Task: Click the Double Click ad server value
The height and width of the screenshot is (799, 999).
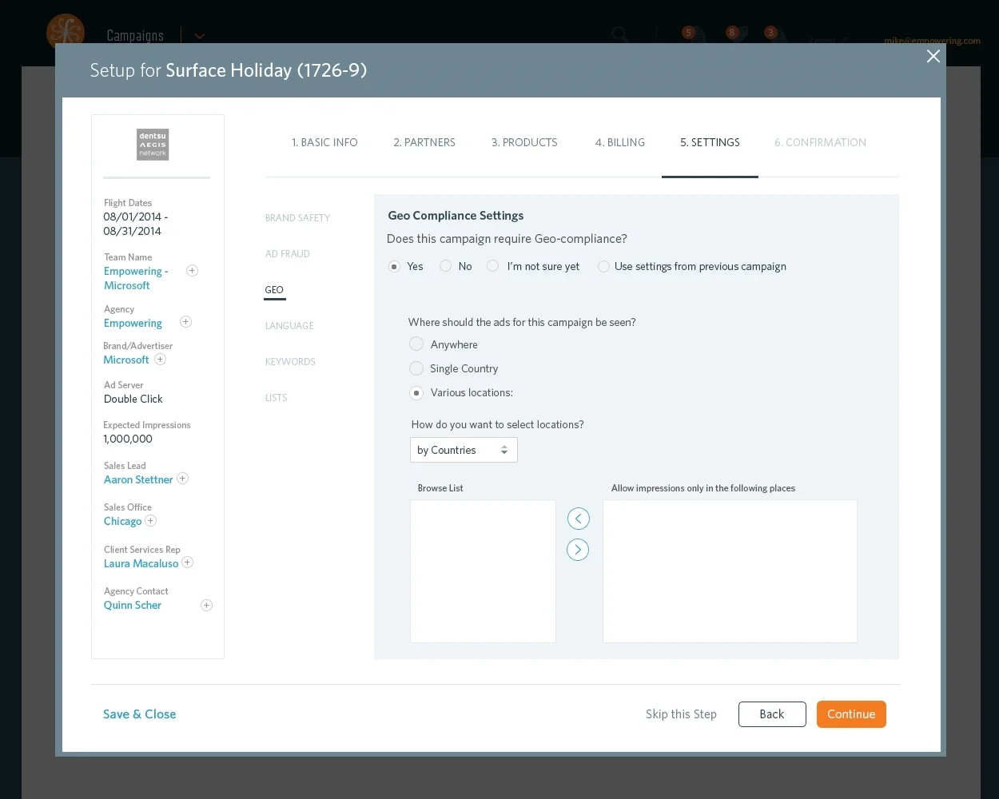Action: click(x=133, y=399)
